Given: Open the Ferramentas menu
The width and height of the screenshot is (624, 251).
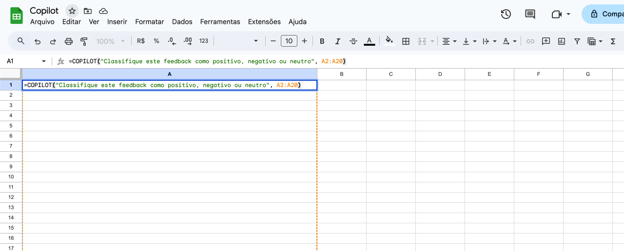Looking at the screenshot, I should [220, 22].
